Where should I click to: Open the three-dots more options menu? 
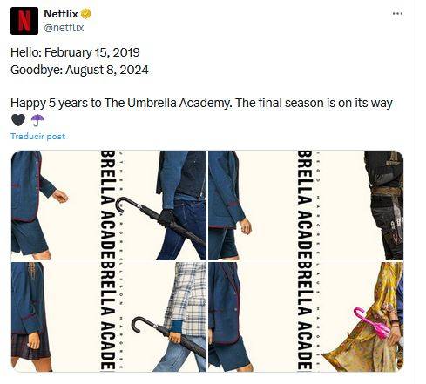point(397,14)
